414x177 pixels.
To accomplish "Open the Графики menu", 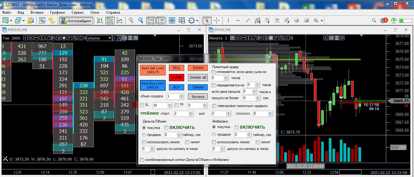I will pos(57,12).
